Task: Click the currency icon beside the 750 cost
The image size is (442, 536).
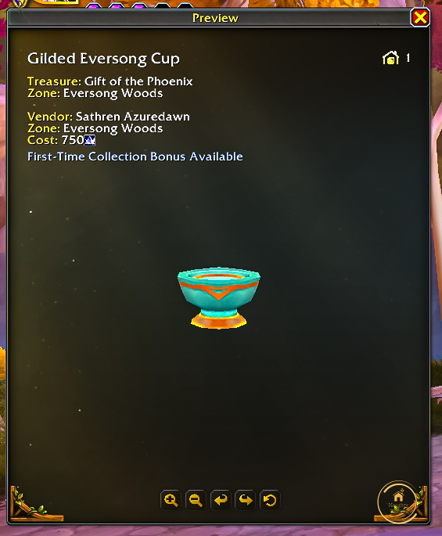Action: tap(90, 140)
